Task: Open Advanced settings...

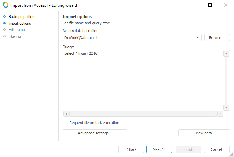Action: pyautogui.click(x=95, y=133)
